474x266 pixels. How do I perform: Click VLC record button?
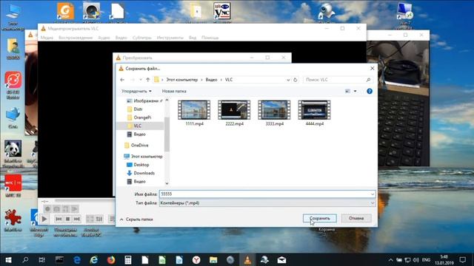(47, 209)
